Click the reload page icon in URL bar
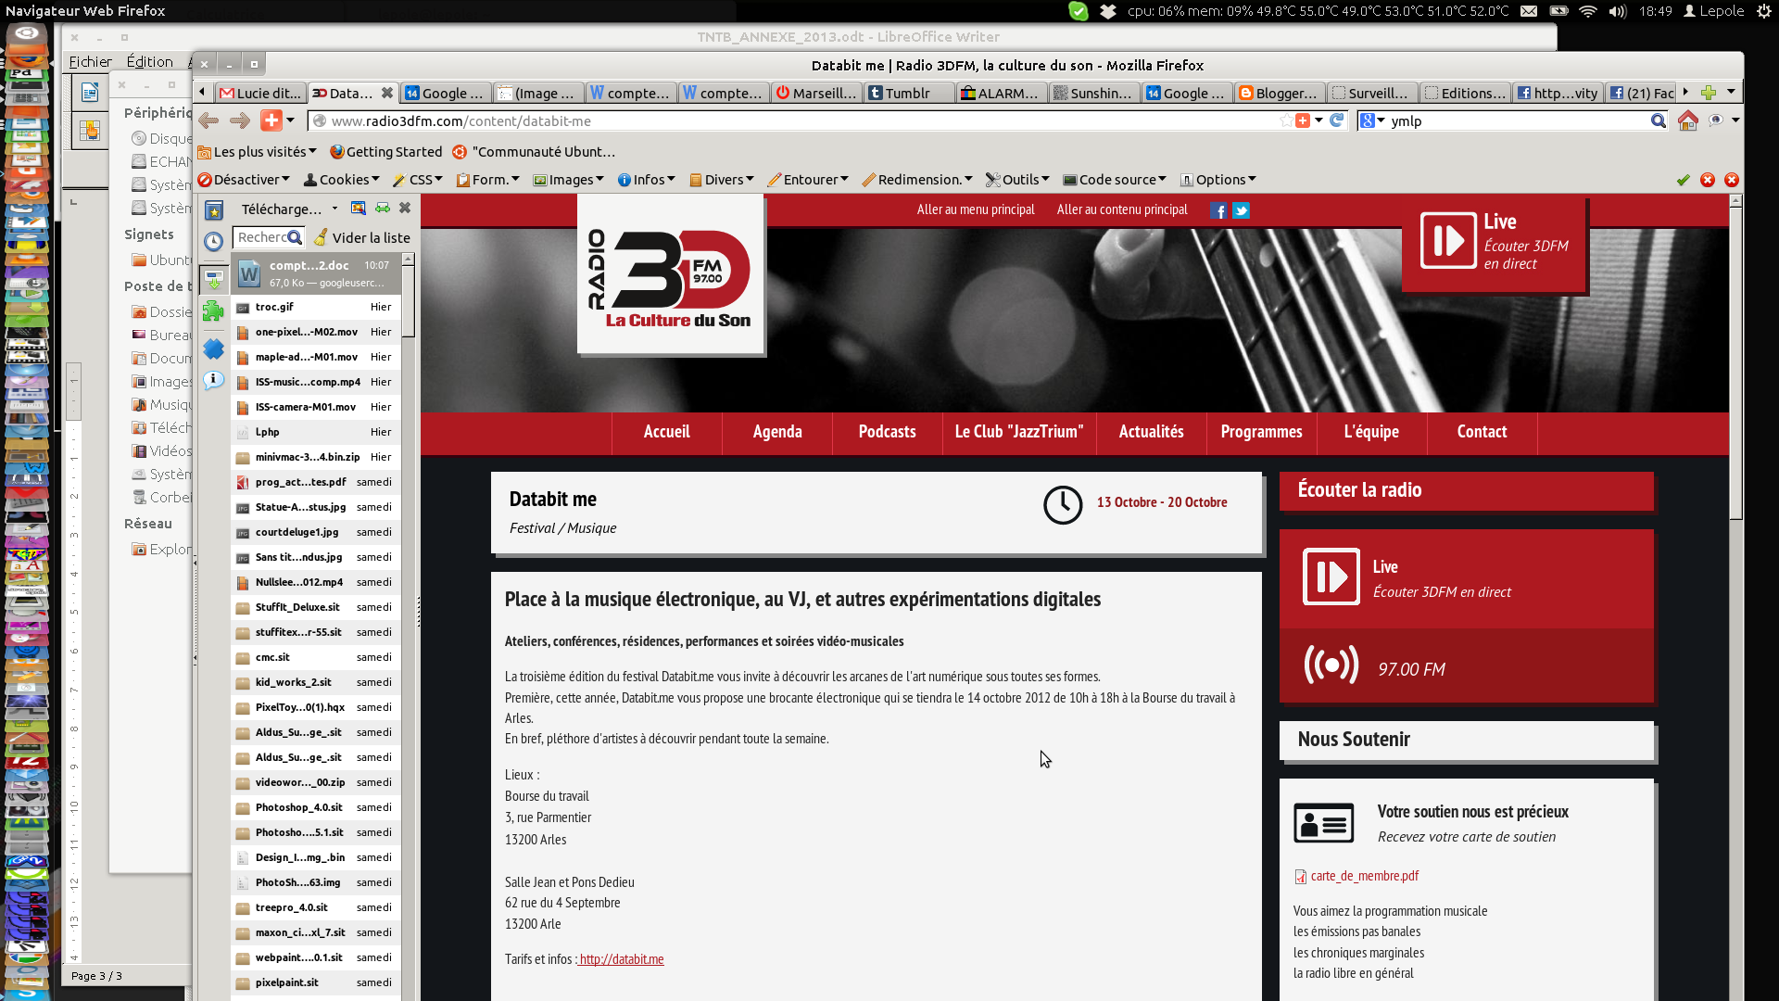The height and width of the screenshot is (1001, 1779). point(1336,120)
